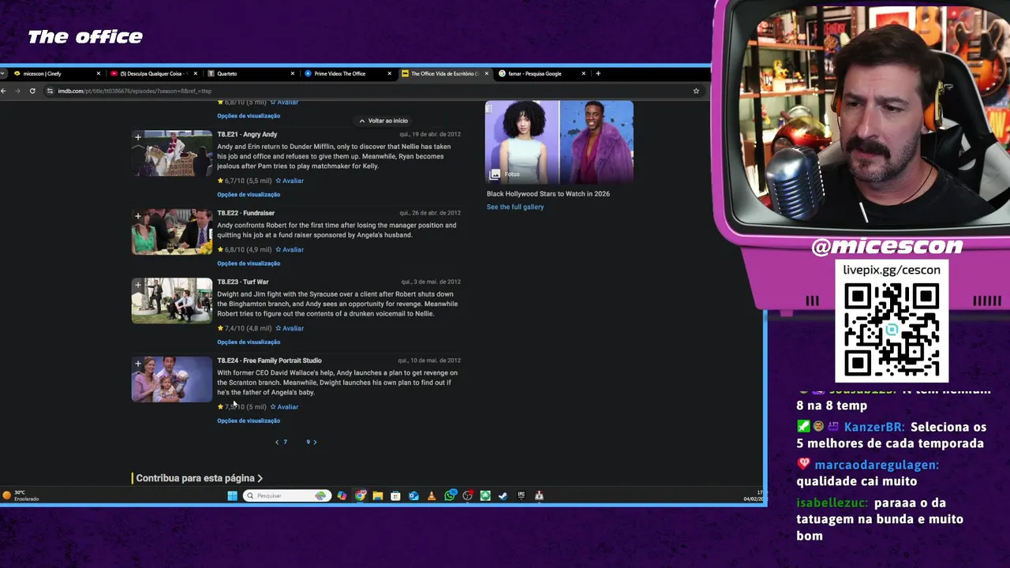
Task: Add Free Family Portrait Studio to watchlist
Action: 137,364
